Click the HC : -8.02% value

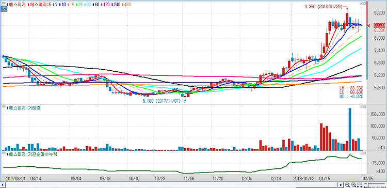click(x=351, y=96)
